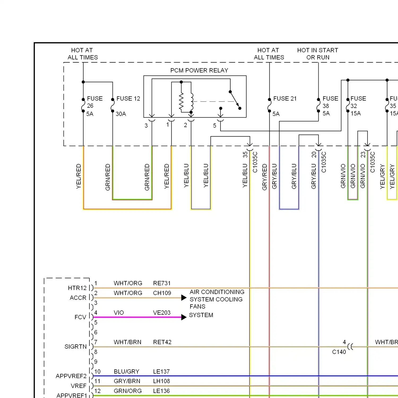The image size is (398, 398).
Task: Click circuit code LE136
Action: [x=161, y=391]
